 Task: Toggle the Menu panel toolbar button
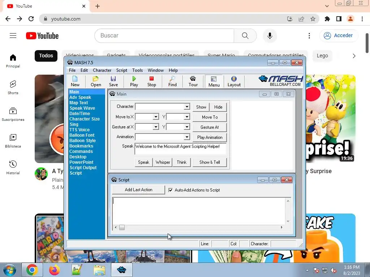pyautogui.click(x=214, y=82)
